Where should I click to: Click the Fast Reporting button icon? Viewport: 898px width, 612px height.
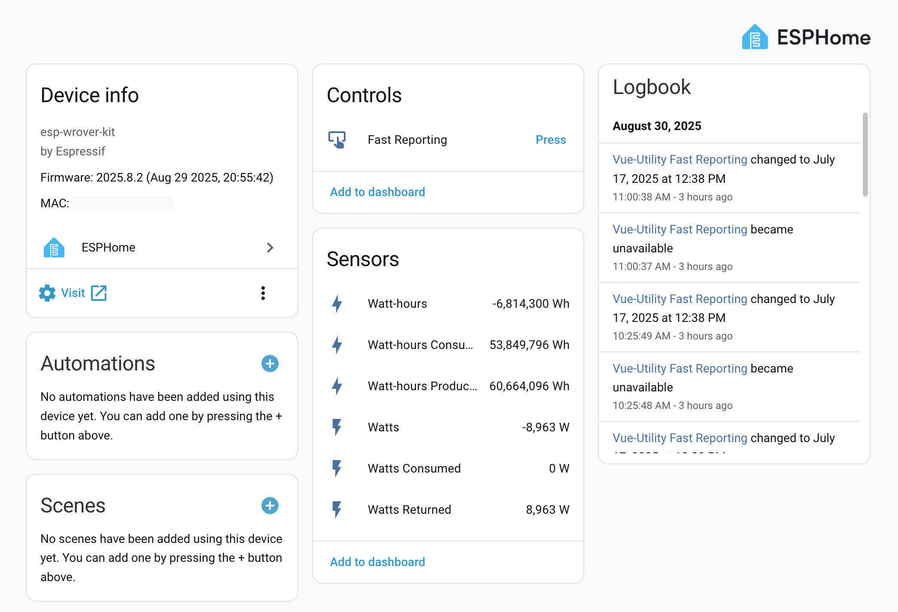[x=337, y=140]
